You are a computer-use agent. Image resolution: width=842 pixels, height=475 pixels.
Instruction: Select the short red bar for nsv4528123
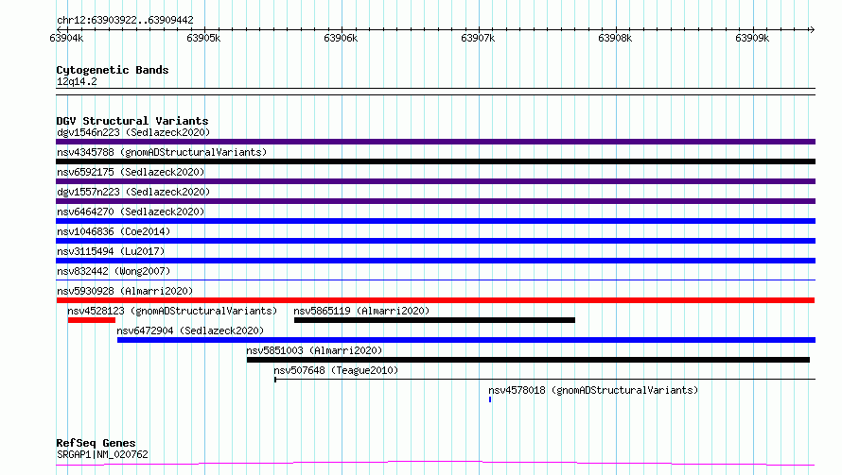91,320
